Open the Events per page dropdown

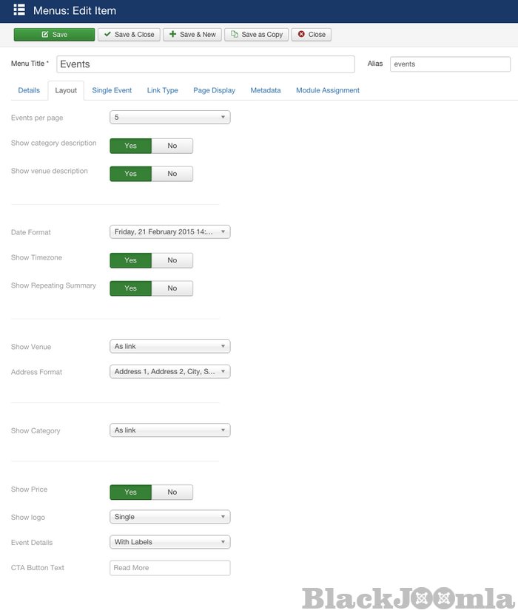click(169, 118)
